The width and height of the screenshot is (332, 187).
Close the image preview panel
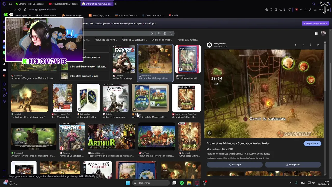(x=318, y=45)
